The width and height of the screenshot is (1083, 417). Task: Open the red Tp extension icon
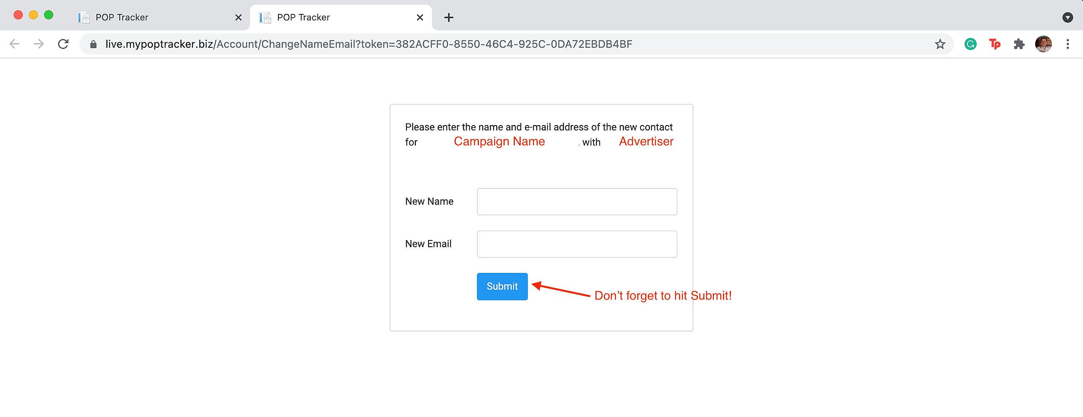click(995, 44)
